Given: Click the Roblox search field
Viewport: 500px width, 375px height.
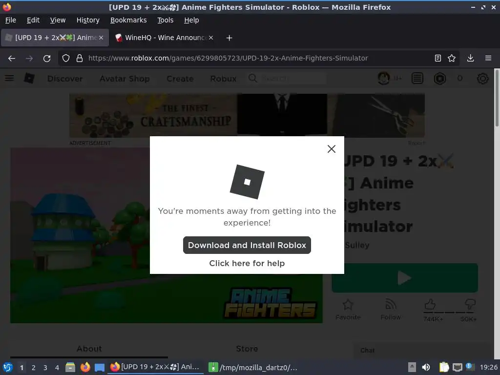Looking at the screenshot, I should [x=287, y=79].
